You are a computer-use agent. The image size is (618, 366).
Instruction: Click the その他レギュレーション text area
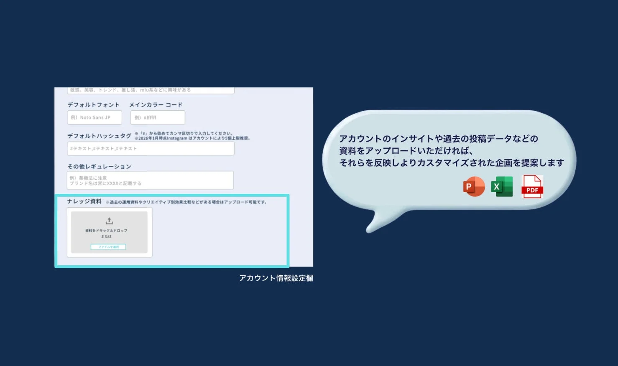click(151, 180)
